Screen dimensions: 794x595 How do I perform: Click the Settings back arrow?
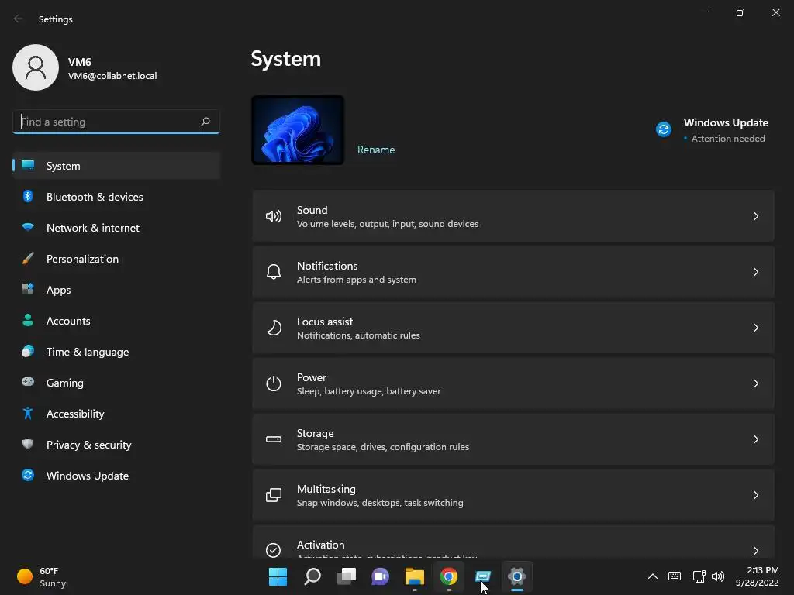tap(19, 19)
